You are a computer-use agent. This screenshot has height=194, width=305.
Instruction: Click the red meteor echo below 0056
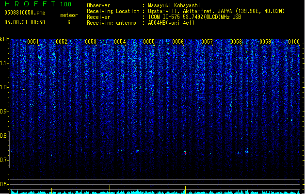coord(185,152)
